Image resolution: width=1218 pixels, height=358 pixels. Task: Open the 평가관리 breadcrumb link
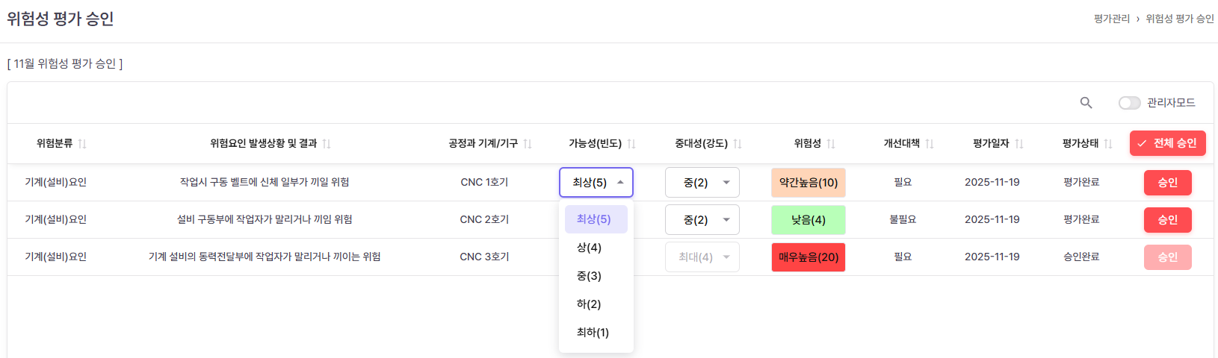click(x=1112, y=19)
